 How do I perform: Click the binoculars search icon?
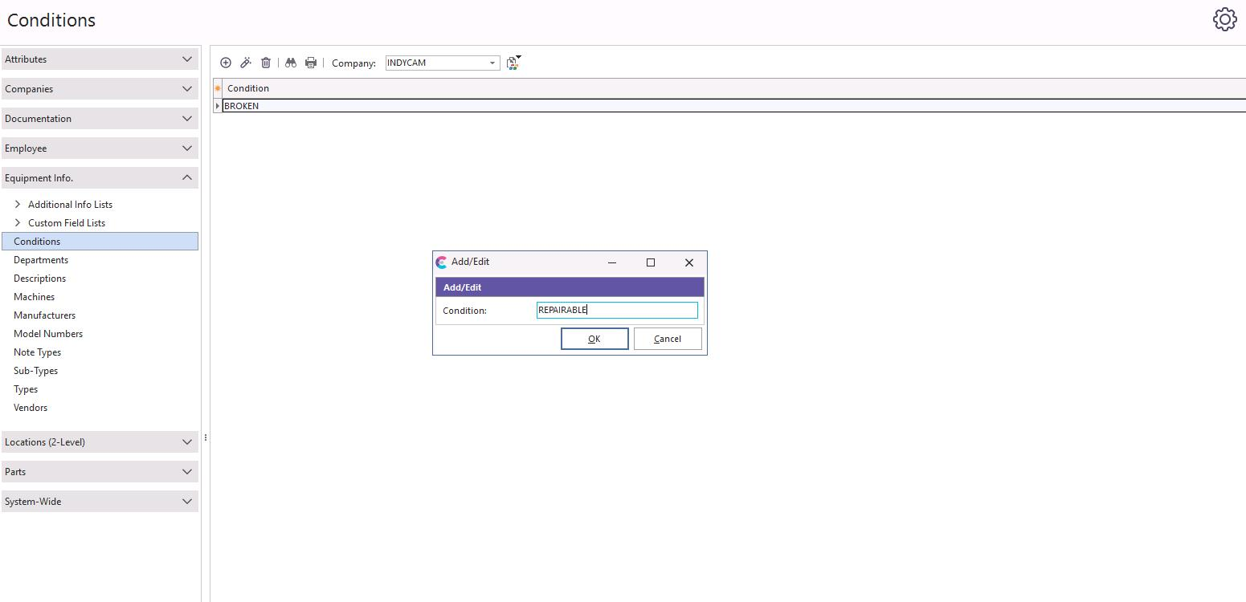tap(291, 63)
